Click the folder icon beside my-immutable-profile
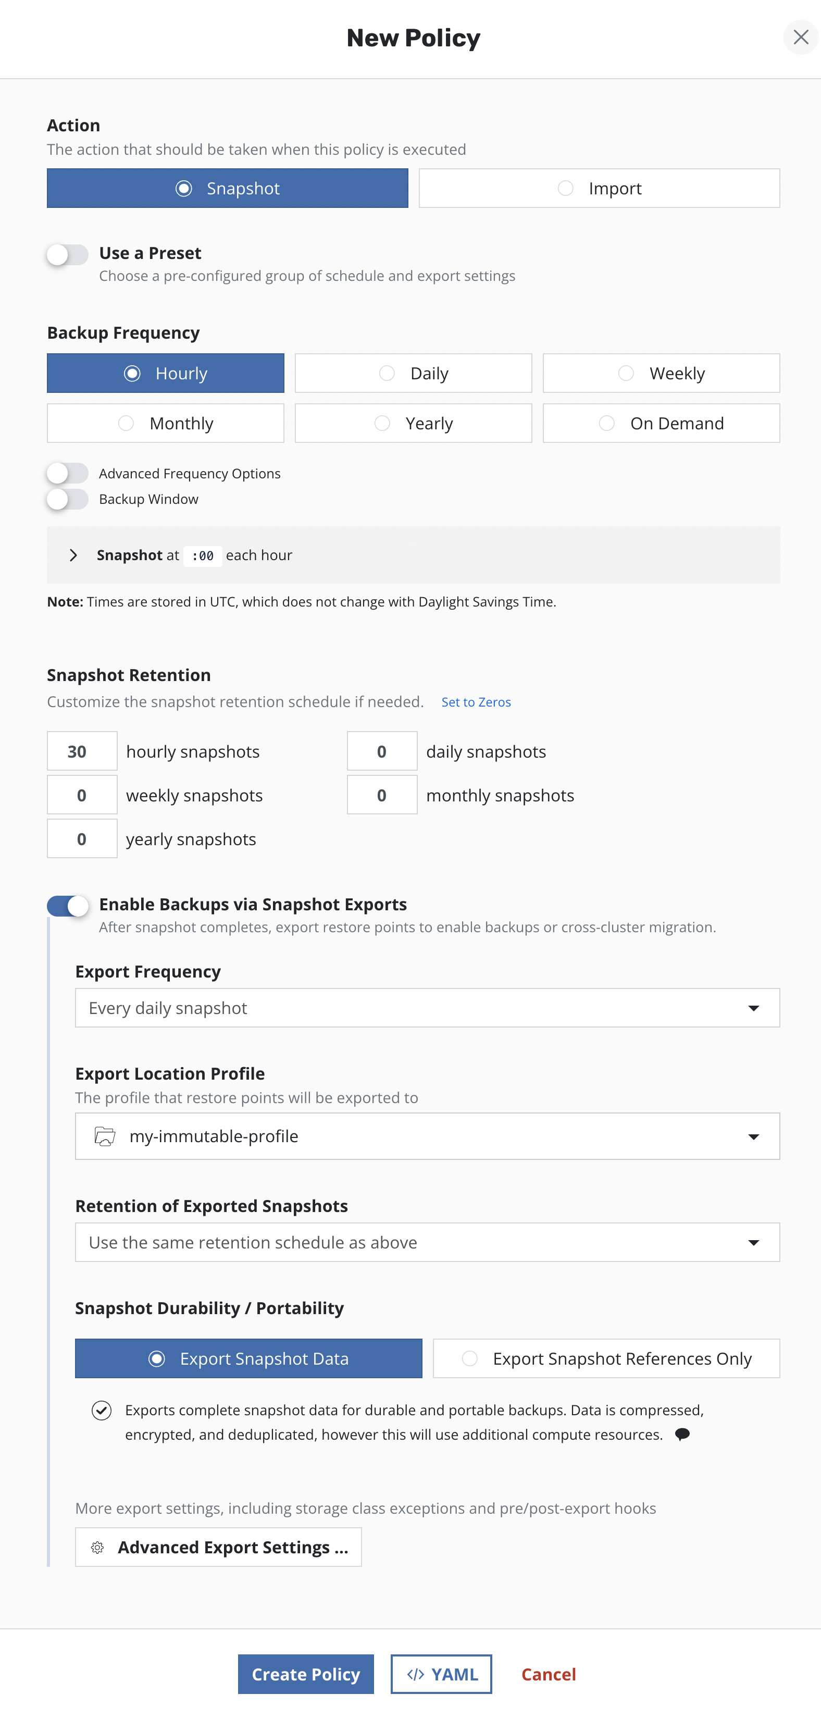Viewport: 821px width, 1719px height. point(105,1136)
